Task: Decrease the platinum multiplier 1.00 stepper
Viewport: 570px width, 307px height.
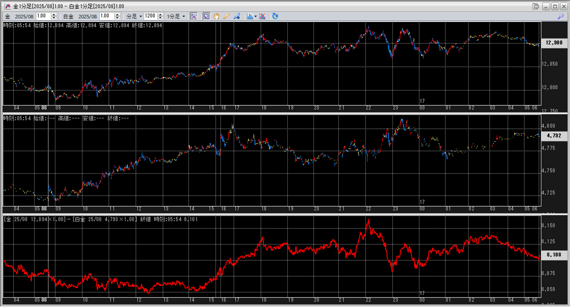Action: pyautogui.click(x=117, y=18)
